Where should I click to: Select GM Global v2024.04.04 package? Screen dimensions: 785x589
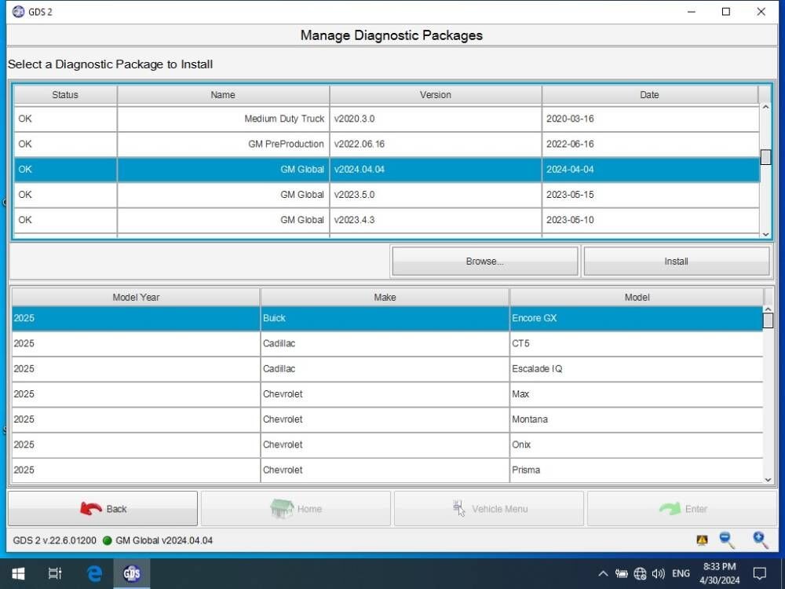[386, 170]
